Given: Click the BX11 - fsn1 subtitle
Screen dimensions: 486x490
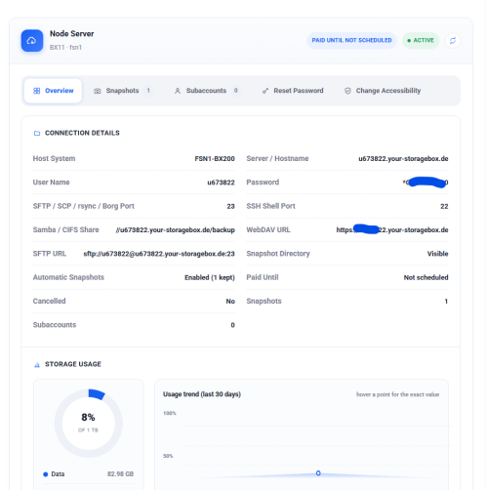Looking at the screenshot, I should 65,48.
